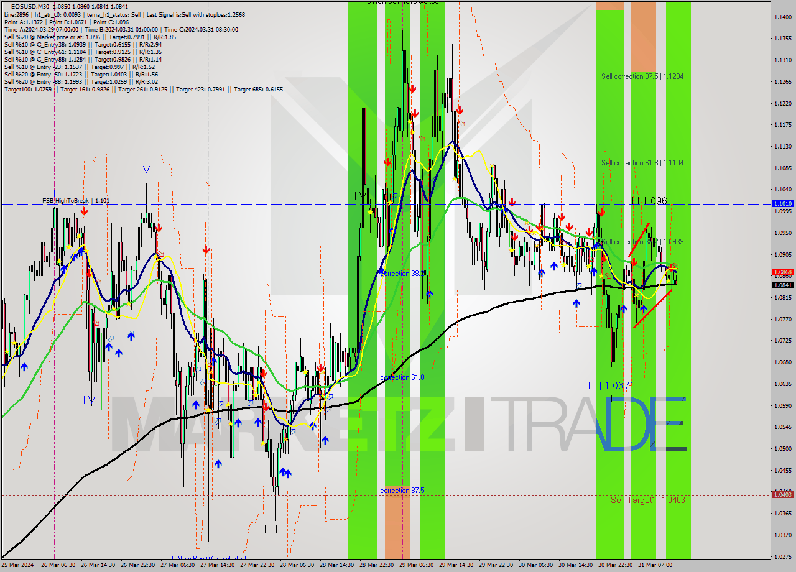Click the '31 Mar 07:00' time axis label
This screenshot has width=796, height=572.
(x=656, y=565)
